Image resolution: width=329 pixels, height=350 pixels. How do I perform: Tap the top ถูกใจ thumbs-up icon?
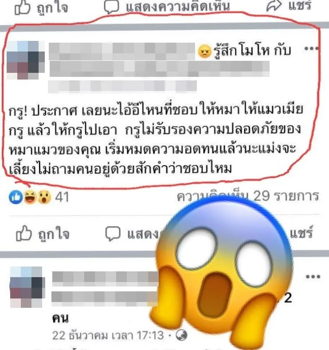pos(22,8)
